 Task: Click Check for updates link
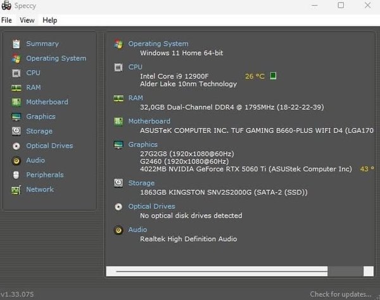pyautogui.click(x=341, y=294)
